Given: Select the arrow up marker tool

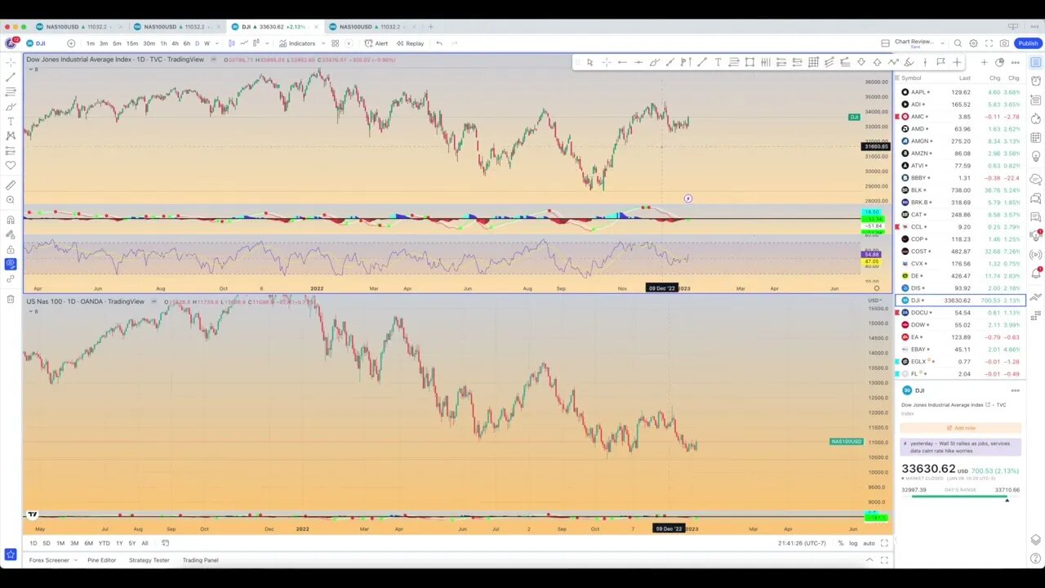Looking at the screenshot, I should (877, 62).
